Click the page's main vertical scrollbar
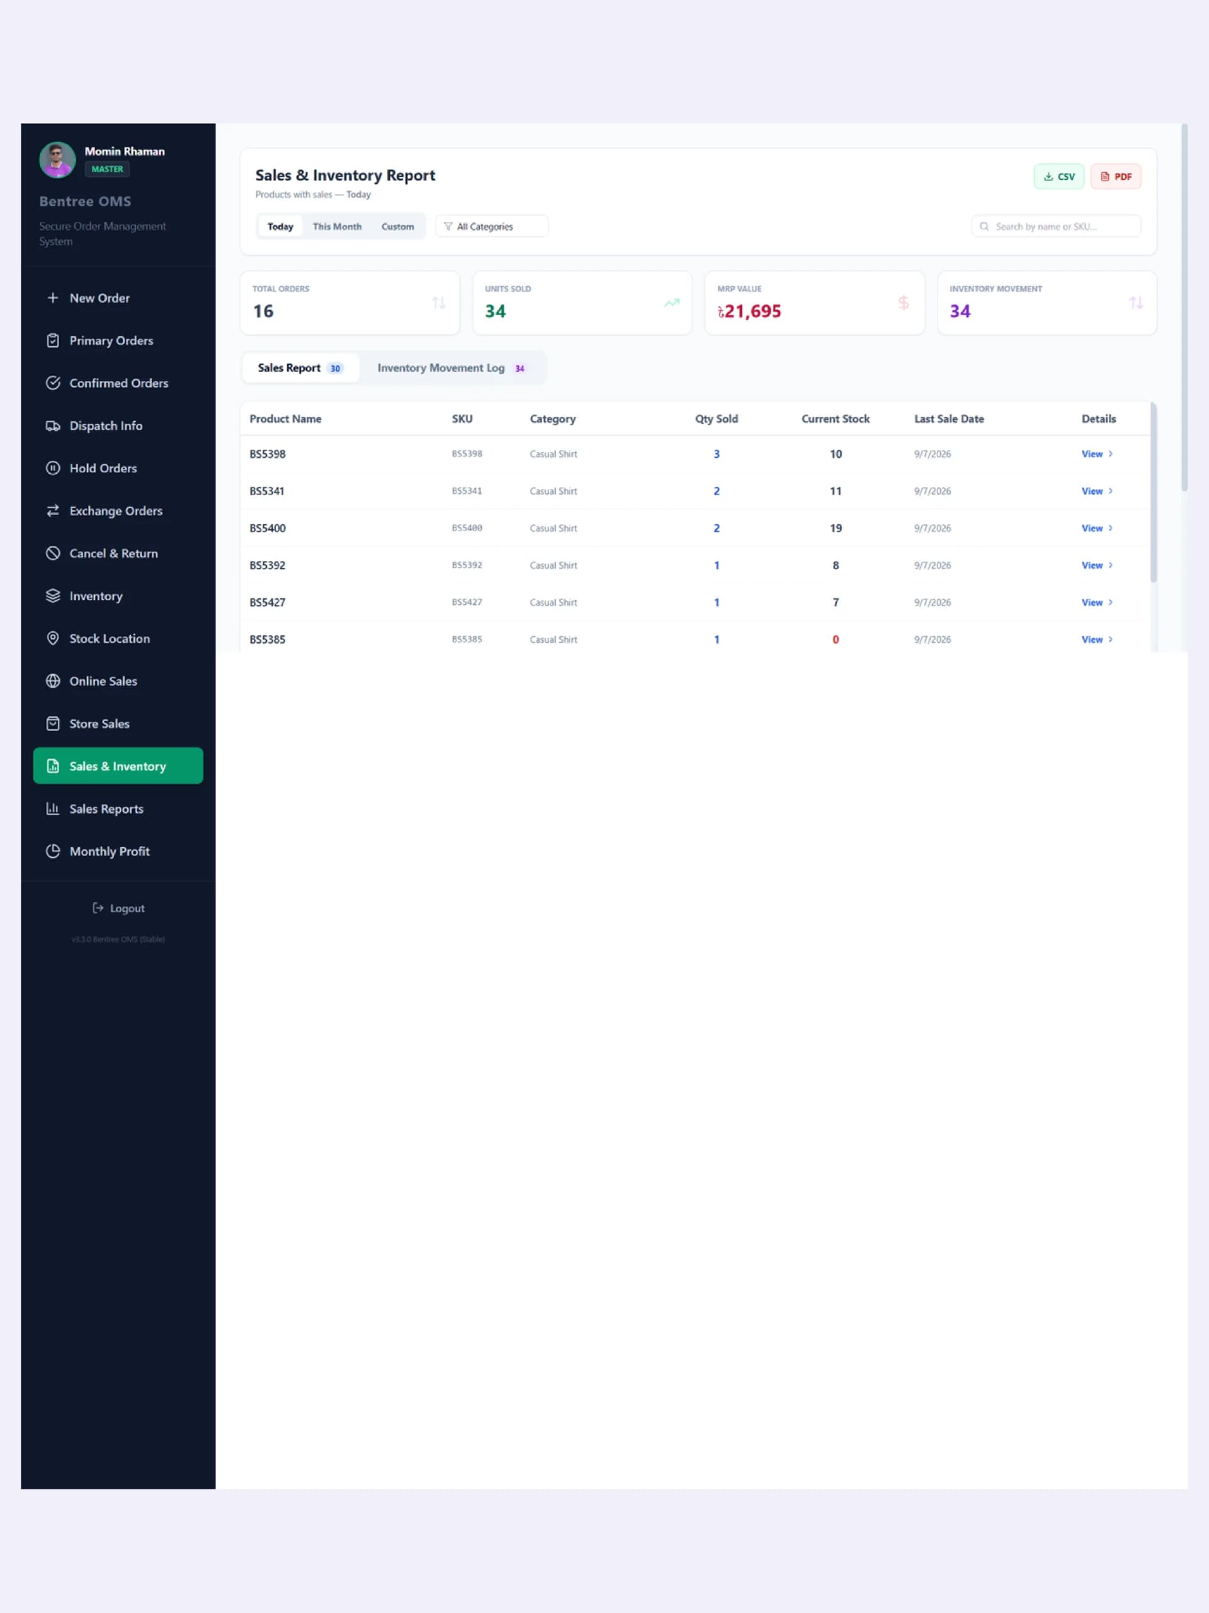 click(x=1184, y=307)
